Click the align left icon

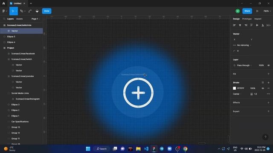click(x=234, y=25)
